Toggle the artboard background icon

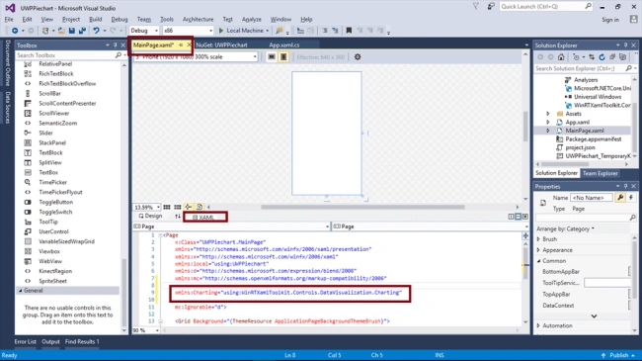pyautogui.click(x=200, y=207)
